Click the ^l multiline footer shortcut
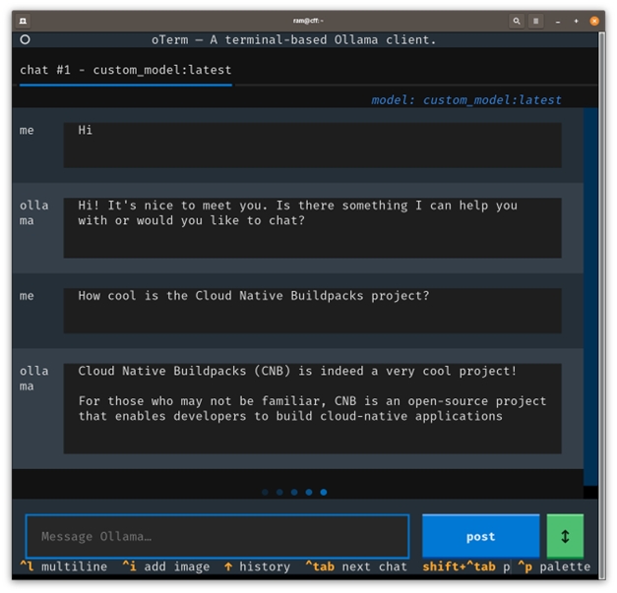The image size is (617, 593). pos(64,566)
